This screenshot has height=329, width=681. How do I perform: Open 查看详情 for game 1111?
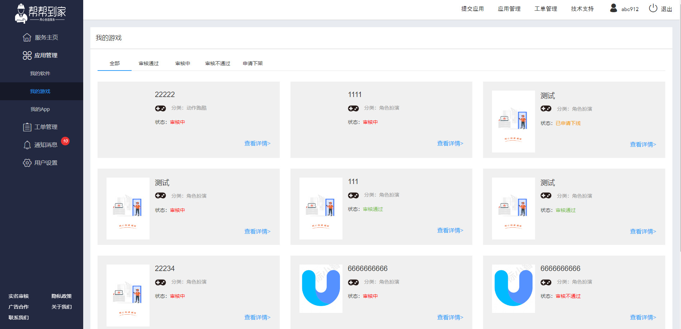[450, 143]
